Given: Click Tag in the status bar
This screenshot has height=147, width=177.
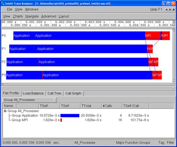Looking at the screenshot, I should click(161, 143).
